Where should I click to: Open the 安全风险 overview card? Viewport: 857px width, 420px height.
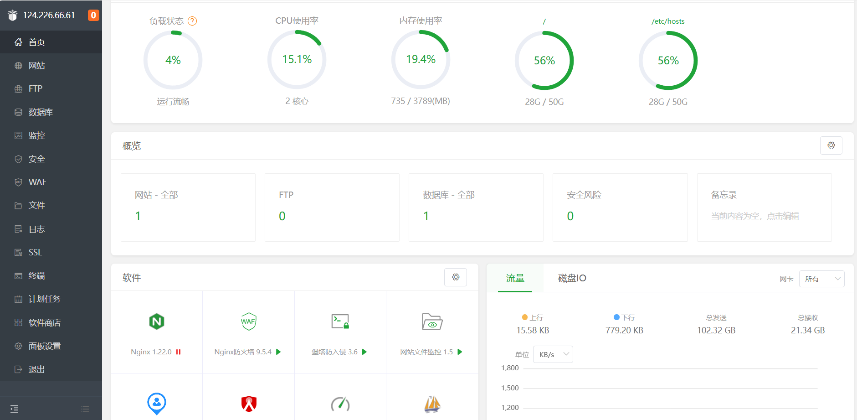point(620,207)
